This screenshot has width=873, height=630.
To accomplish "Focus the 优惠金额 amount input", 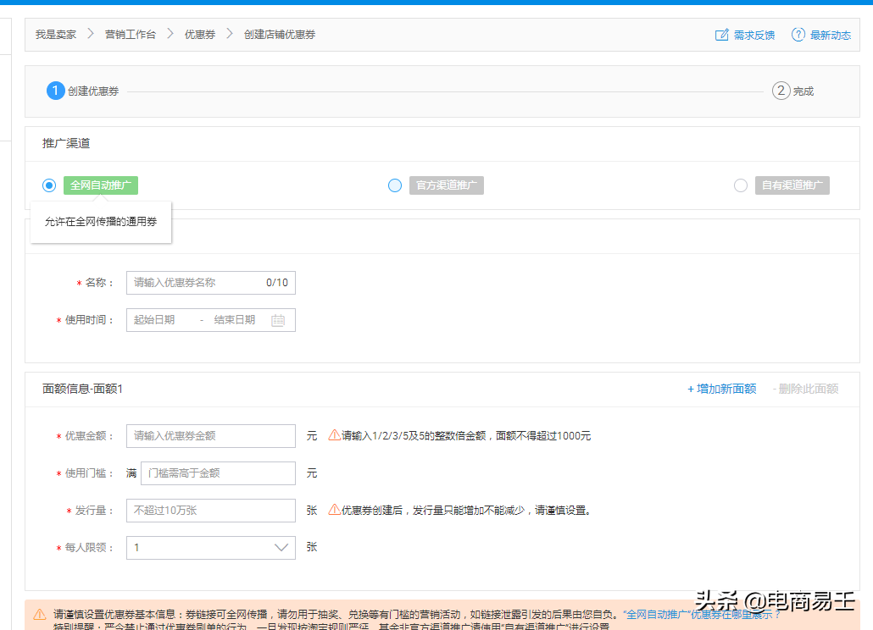I will click(211, 436).
